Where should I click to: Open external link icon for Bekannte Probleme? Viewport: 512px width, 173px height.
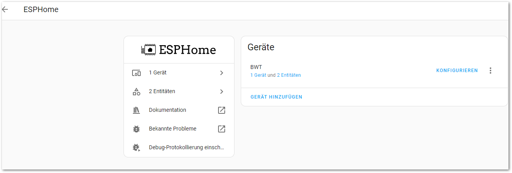tap(222, 129)
